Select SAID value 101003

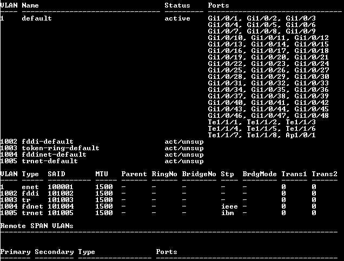(x=61, y=200)
